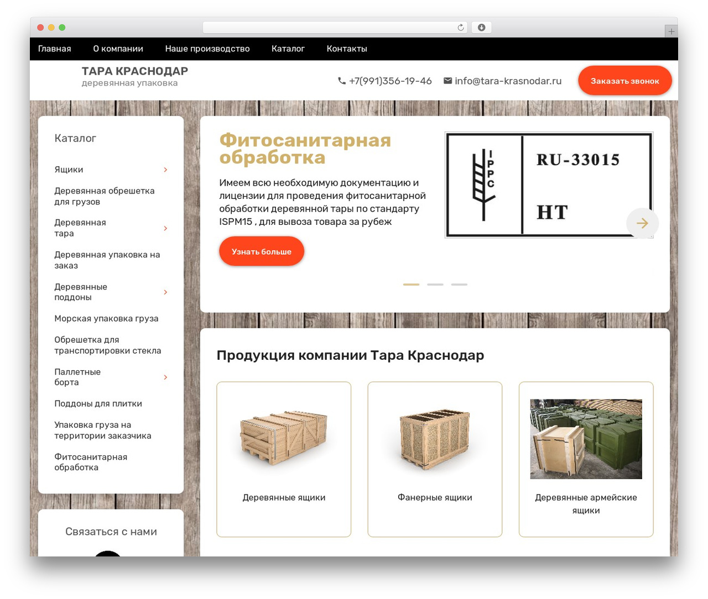Expand the Паллетные борта submenu arrow
Screen dimensions: 708x599
pos(165,377)
